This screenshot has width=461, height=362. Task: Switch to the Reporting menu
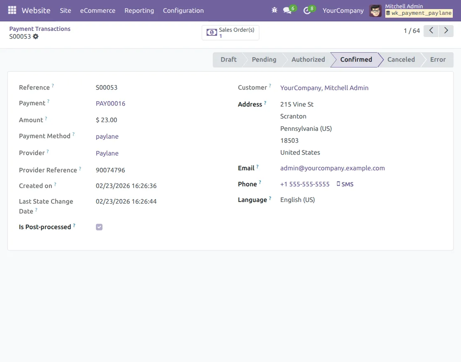pyautogui.click(x=139, y=11)
